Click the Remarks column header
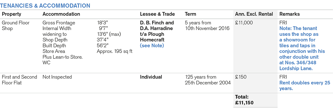Screen dimensions: 333x110 click(289, 14)
